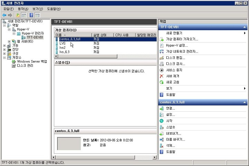
Task: Select 서버 관리자(TFT-DEV01) root node
Action: click(x=25, y=21)
